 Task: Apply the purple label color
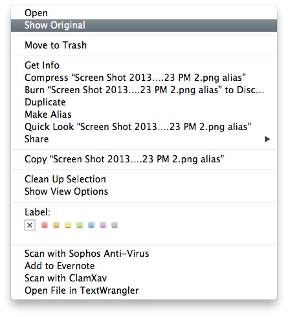103,225
